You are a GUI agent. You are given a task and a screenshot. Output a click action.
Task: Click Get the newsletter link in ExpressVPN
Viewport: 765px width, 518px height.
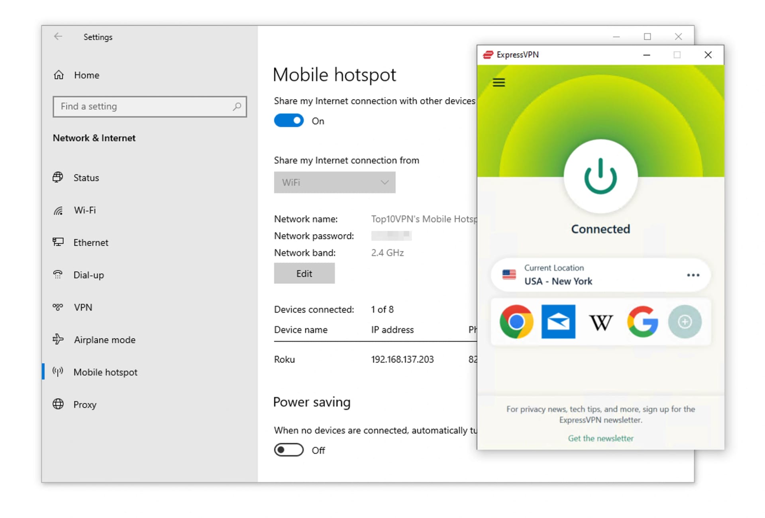click(x=601, y=438)
